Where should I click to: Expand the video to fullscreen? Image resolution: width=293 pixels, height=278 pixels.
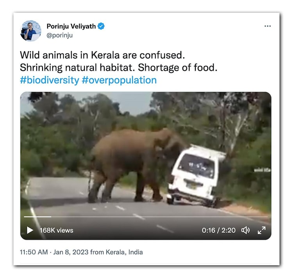click(x=261, y=230)
